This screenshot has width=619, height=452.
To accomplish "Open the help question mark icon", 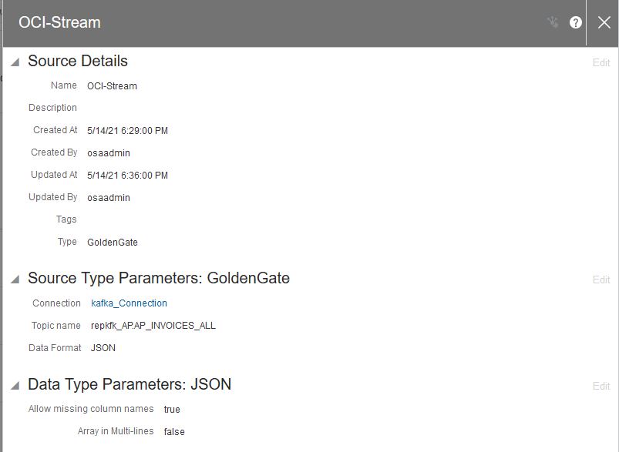I will coord(575,22).
